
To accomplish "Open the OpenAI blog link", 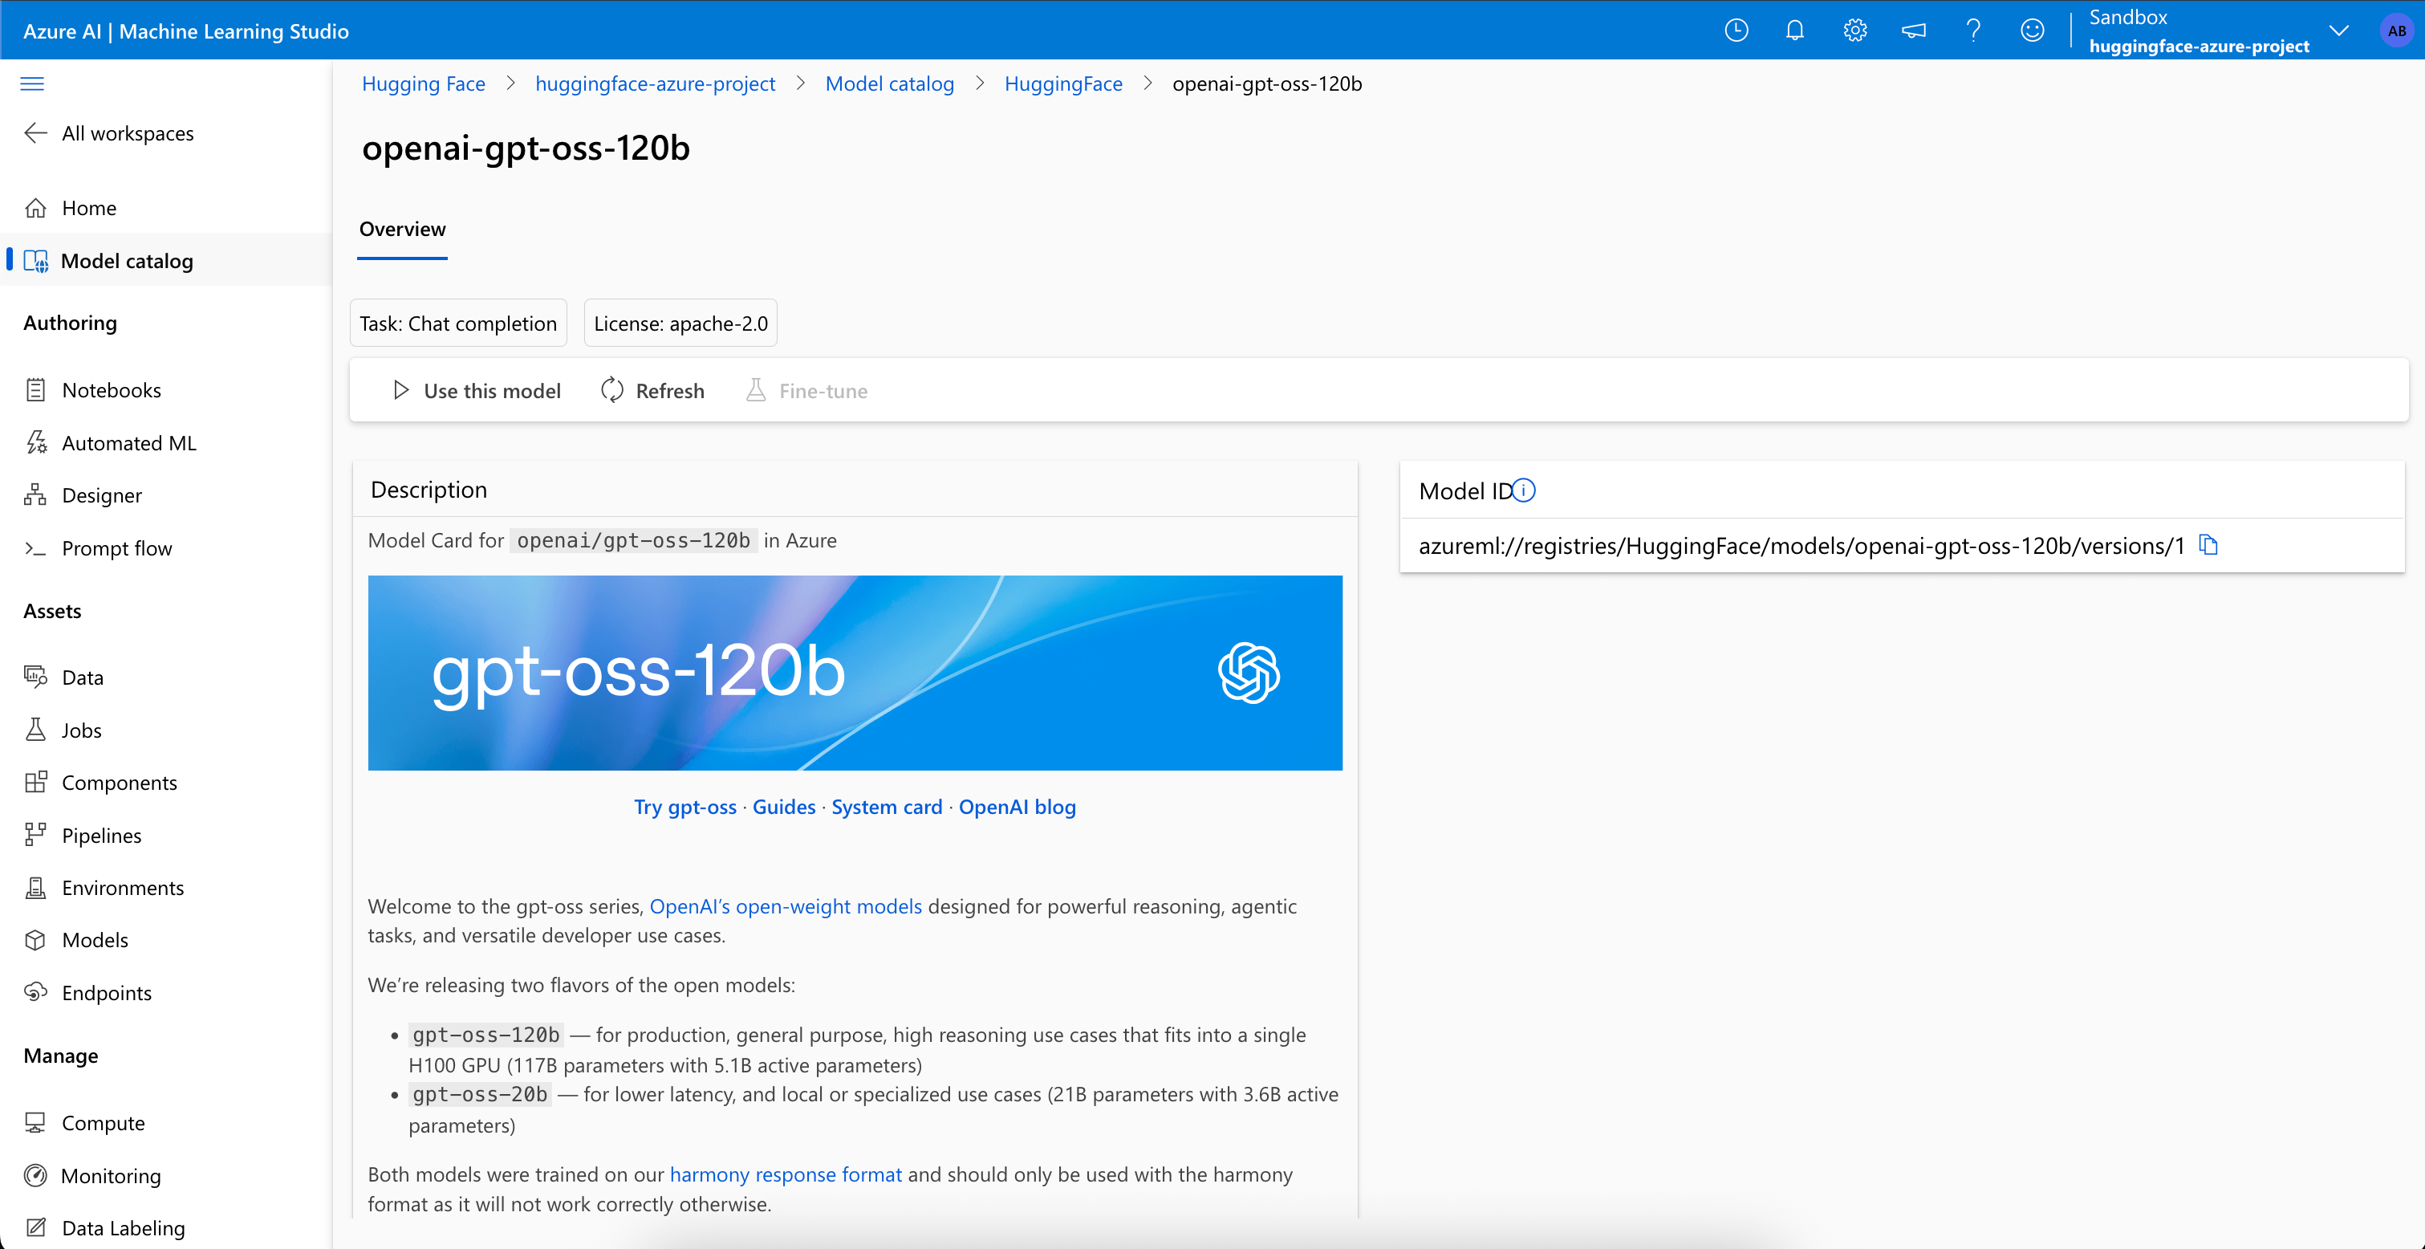I will [x=1017, y=806].
